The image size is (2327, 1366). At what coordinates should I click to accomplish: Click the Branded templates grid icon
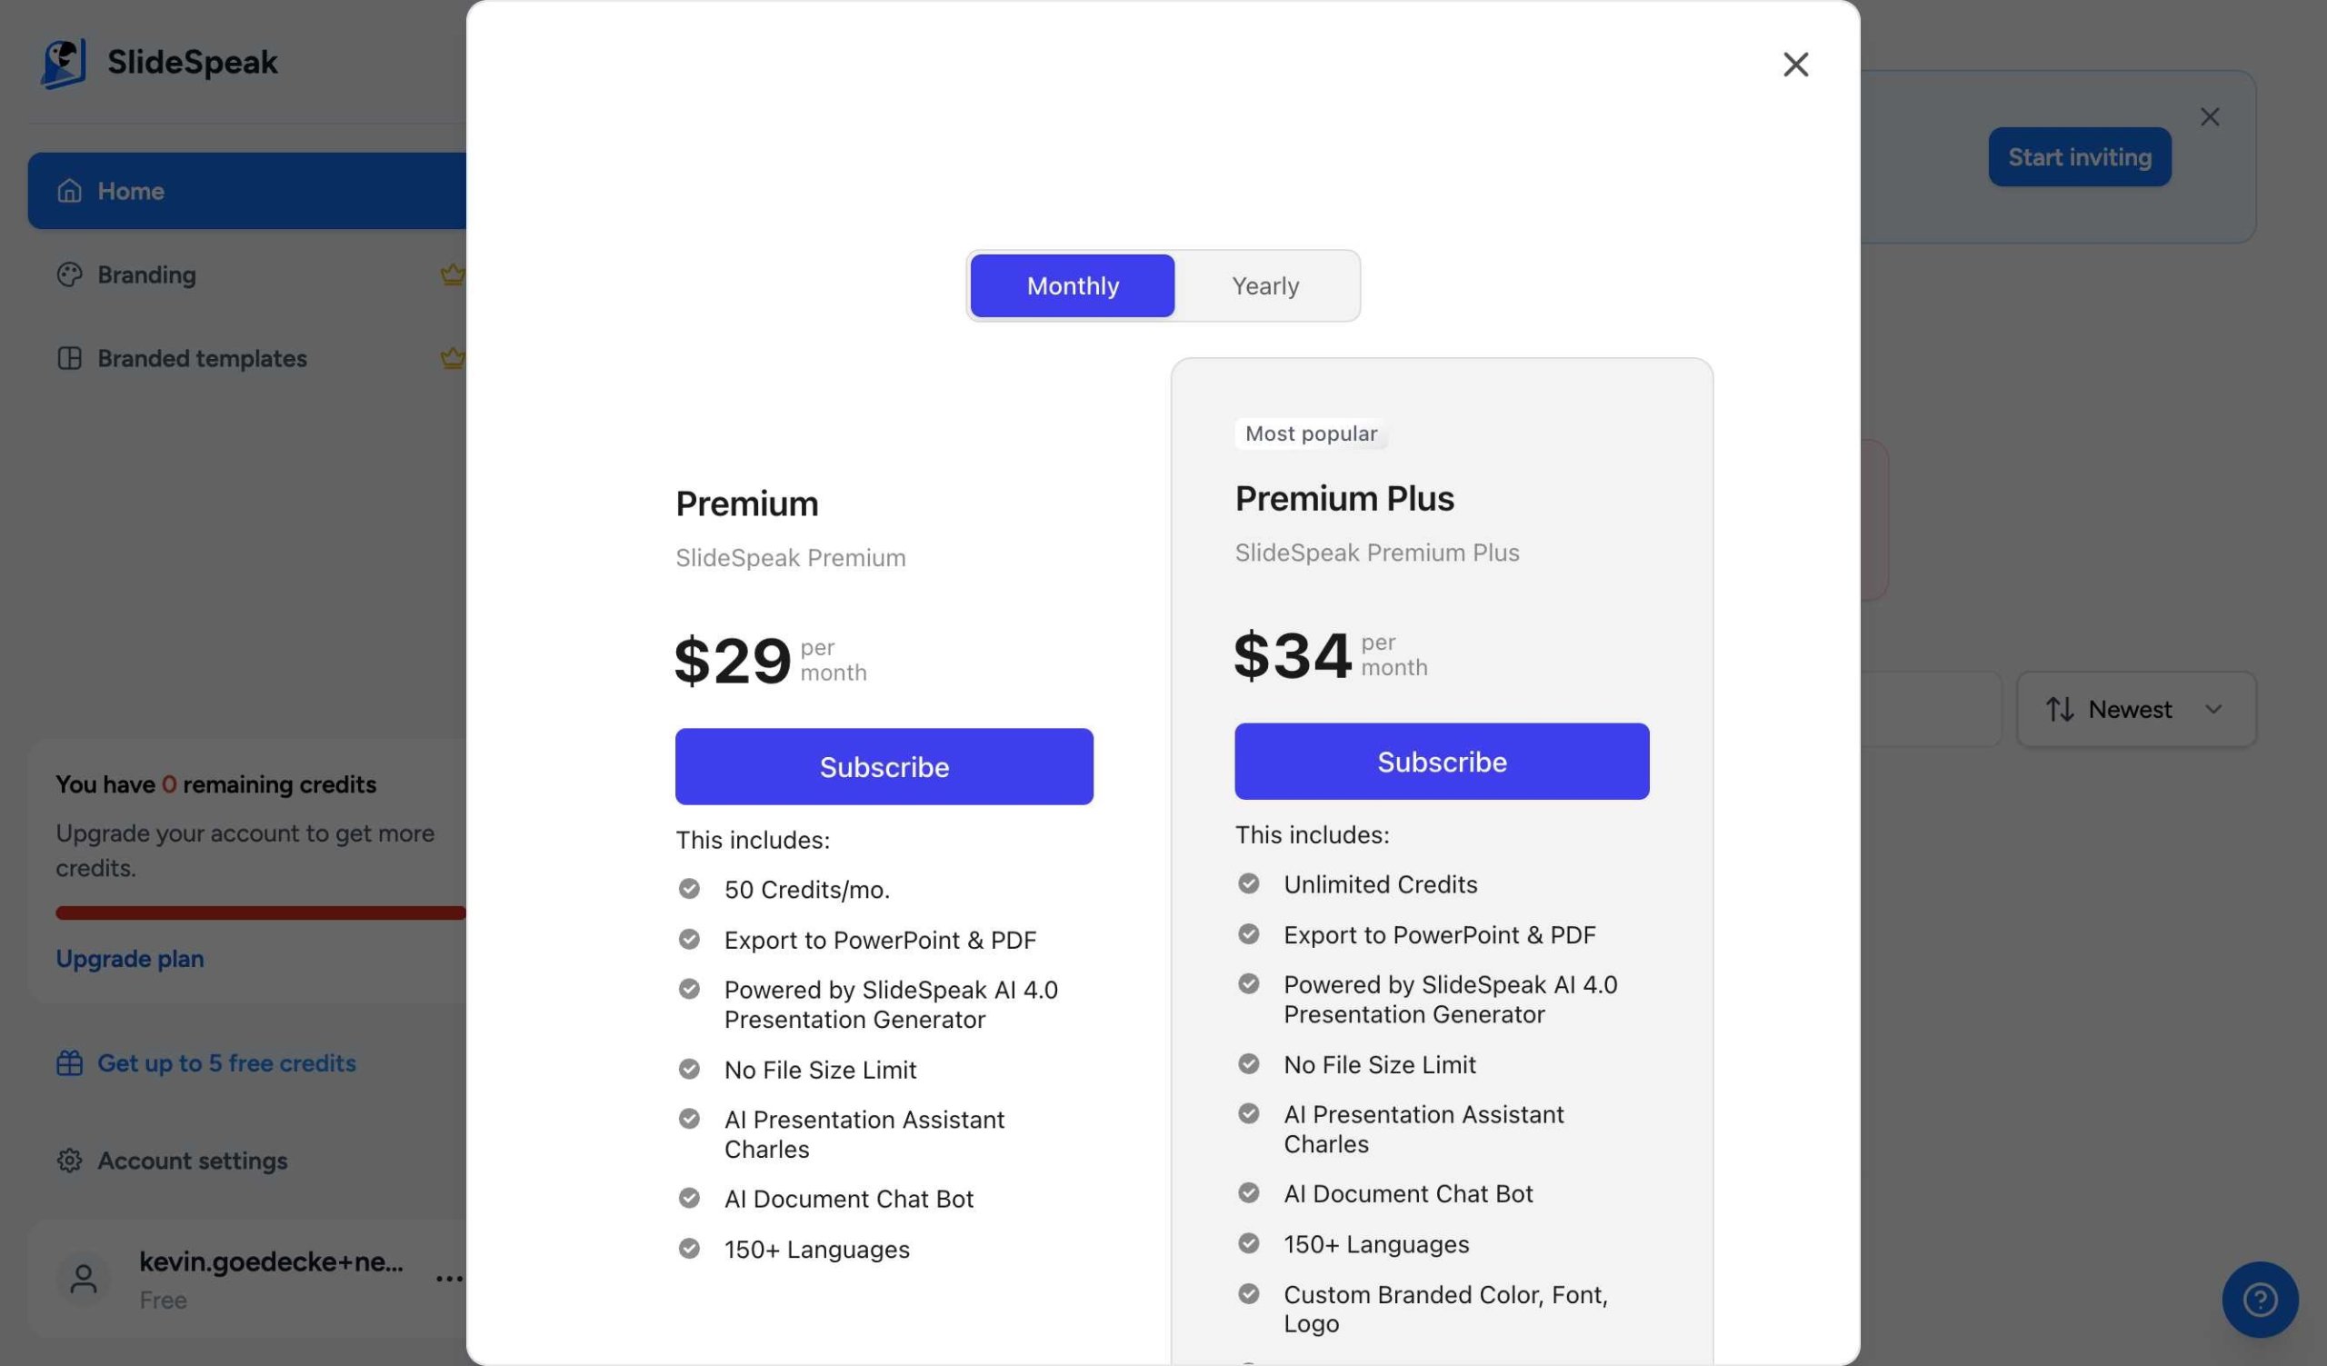(x=69, y=358)
